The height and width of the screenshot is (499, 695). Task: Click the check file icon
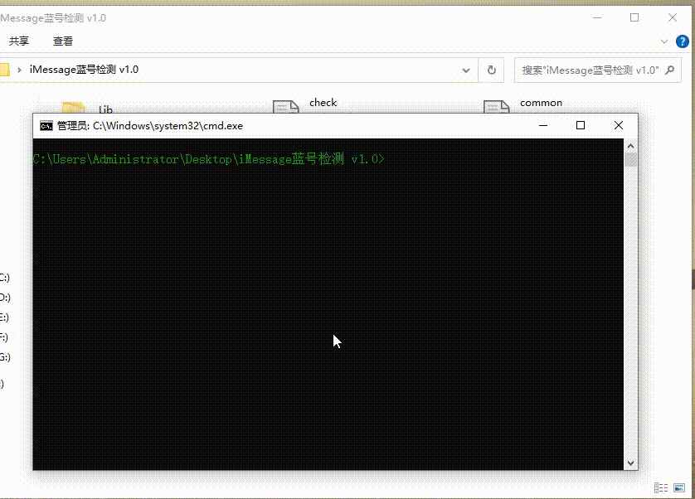[x=286, y=106]
